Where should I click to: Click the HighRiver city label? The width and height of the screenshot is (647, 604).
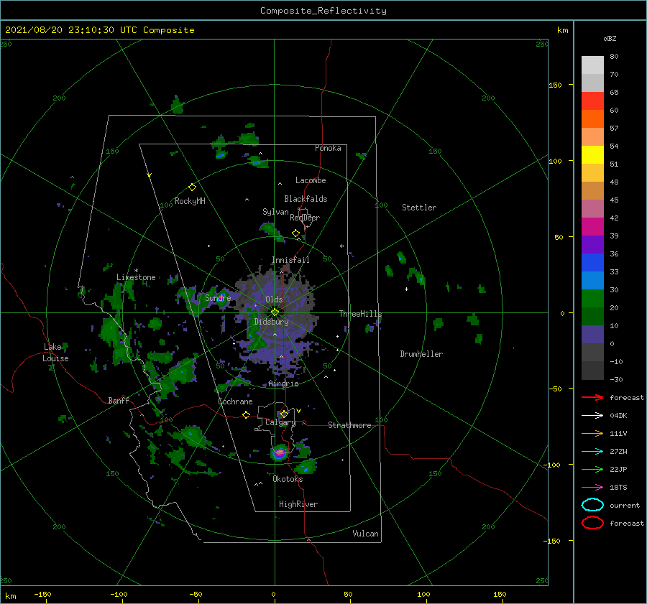click(298, 504)
